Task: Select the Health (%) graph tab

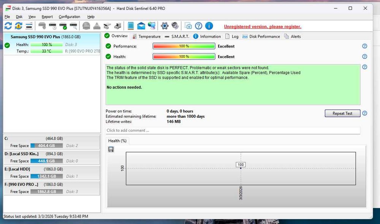Action: pyautogui.click(x=117, y=141)
